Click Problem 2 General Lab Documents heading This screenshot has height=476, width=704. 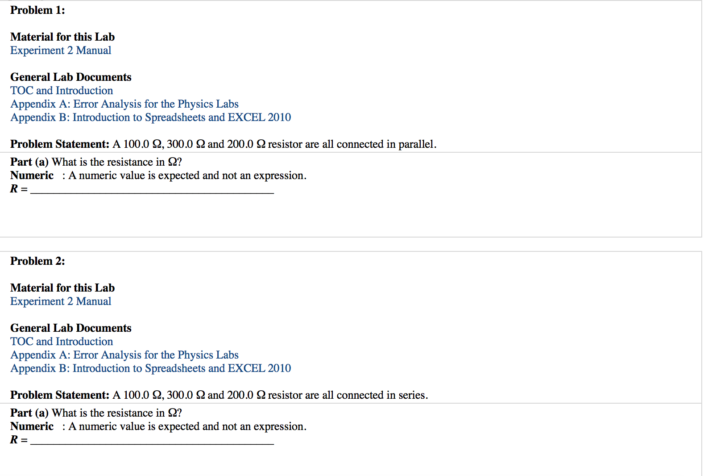click(x=71, y=328)
